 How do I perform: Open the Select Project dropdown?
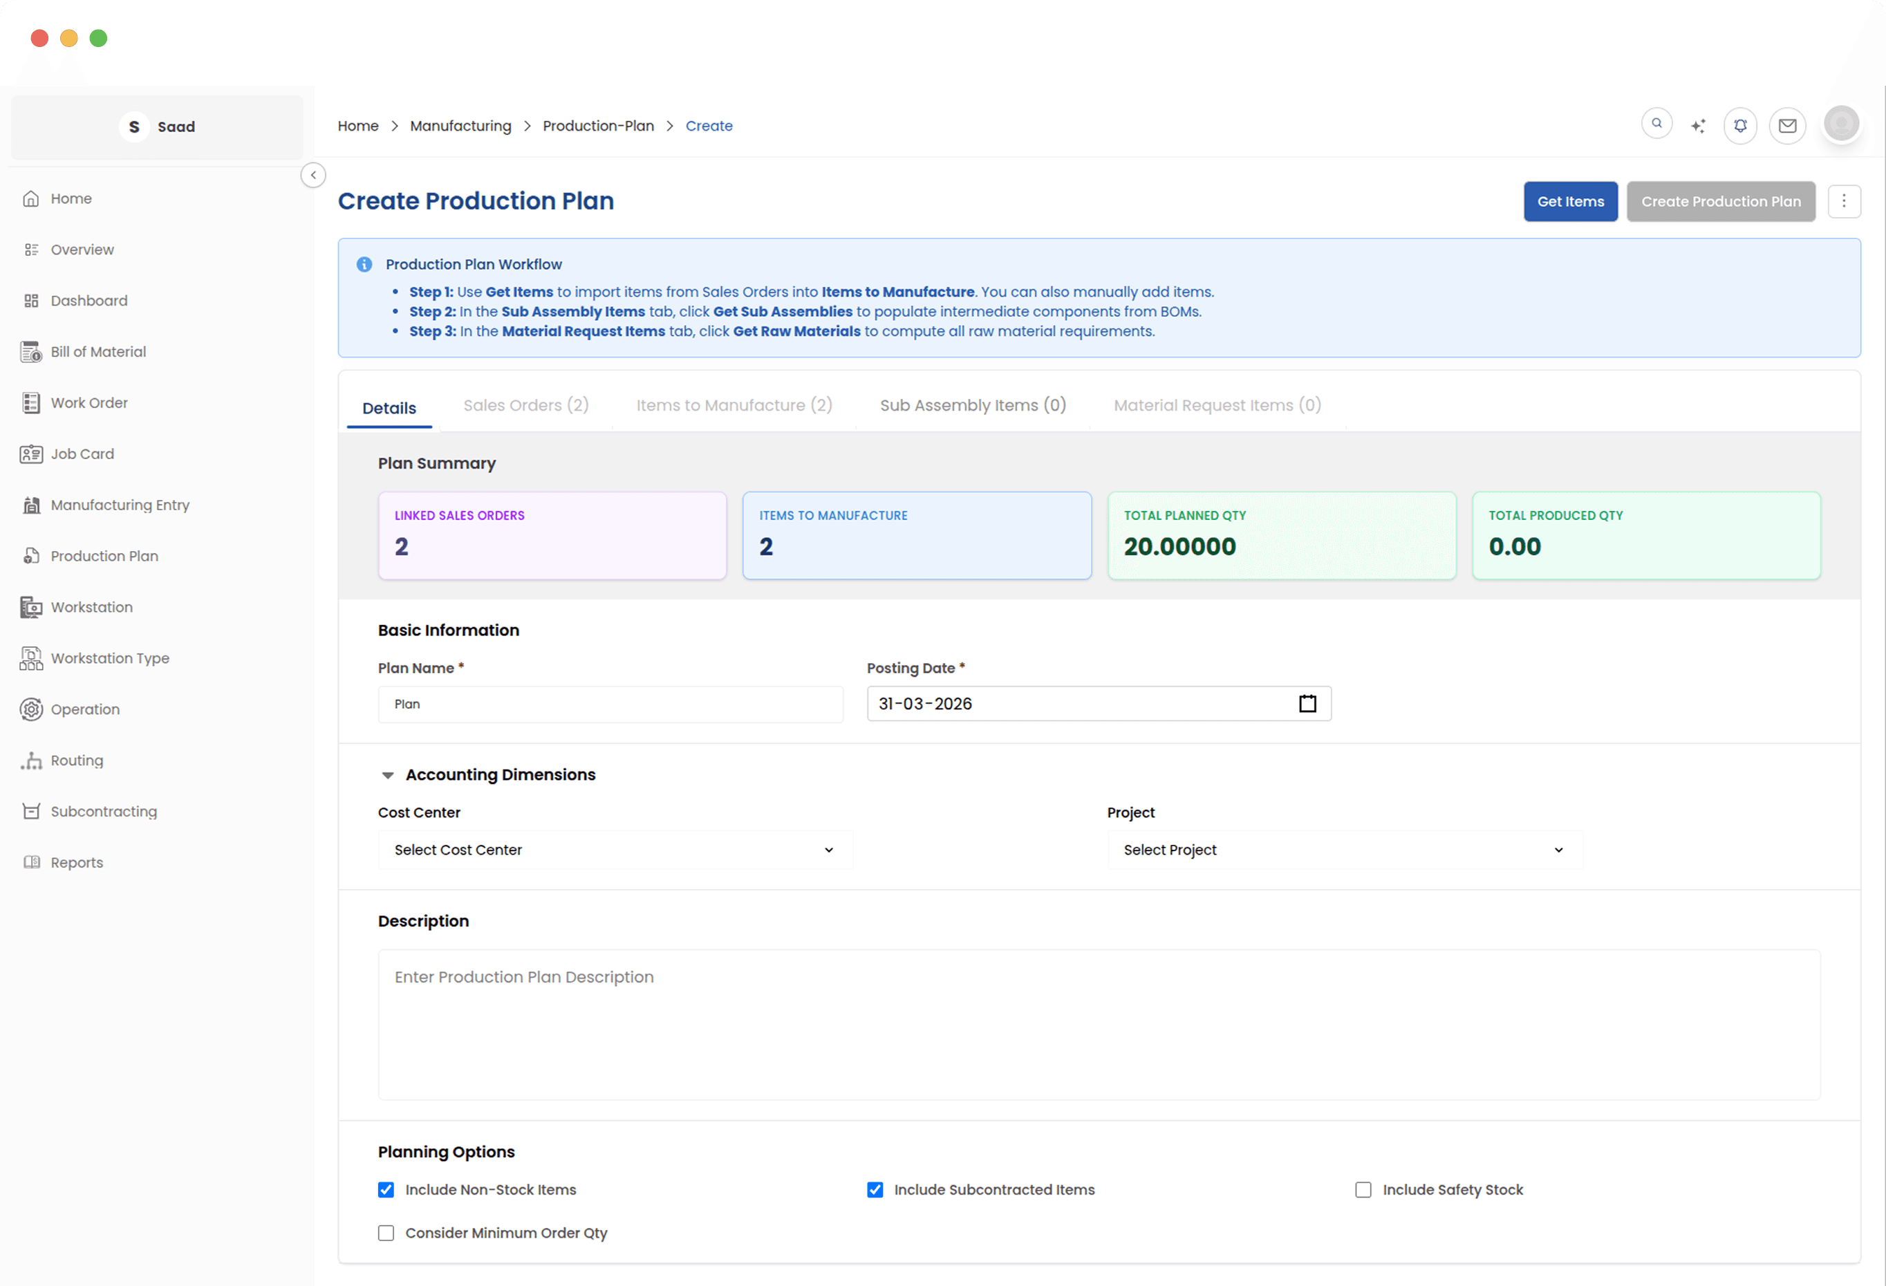pos(1344,850)
